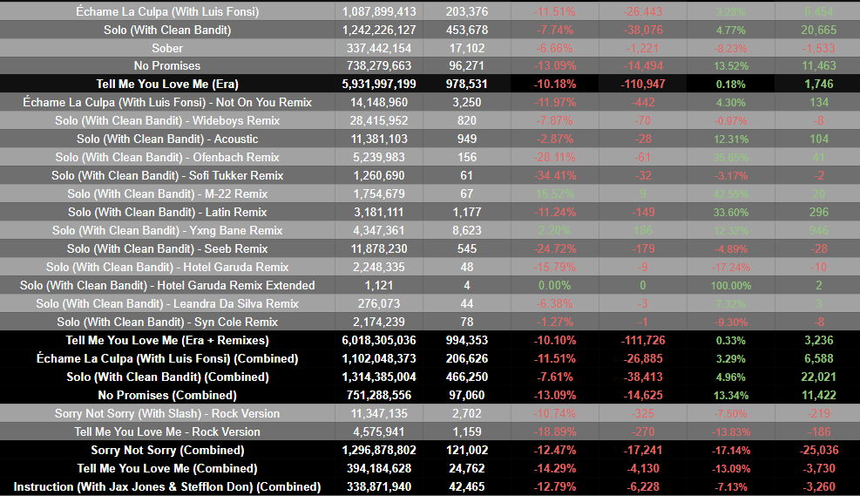Click the -17.14% percentage cell
Screen dimensions: 860x496
(730, 450)
